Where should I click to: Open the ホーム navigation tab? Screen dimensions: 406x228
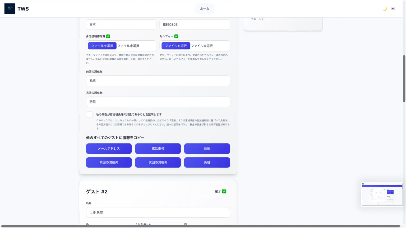tap(204, 9)
